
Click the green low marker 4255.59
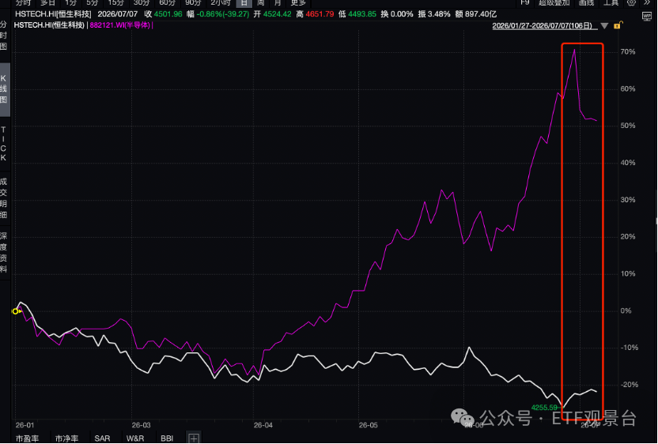(x=544, y=408)
